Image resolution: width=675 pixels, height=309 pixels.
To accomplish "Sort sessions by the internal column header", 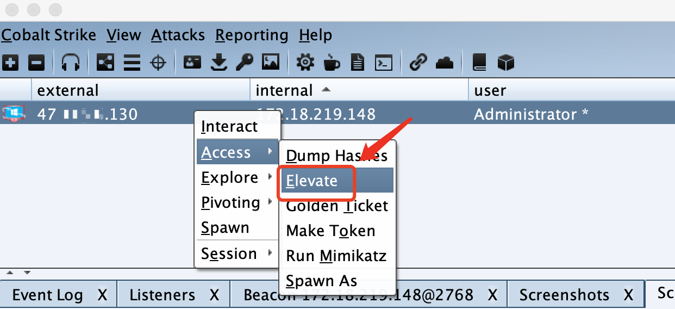I will [x=285, y=90].
